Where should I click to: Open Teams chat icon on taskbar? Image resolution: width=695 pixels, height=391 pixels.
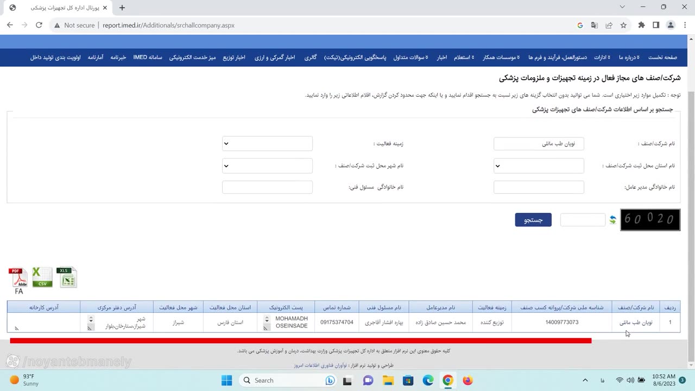click(x=368, y=380)
